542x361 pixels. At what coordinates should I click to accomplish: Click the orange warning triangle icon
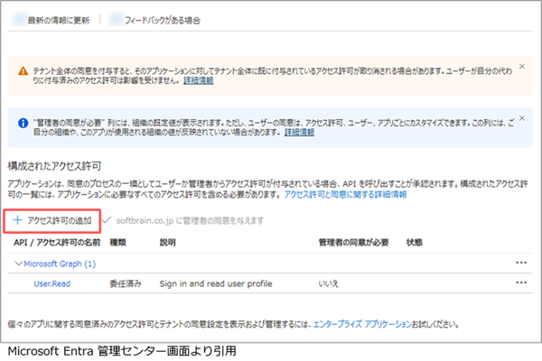coord(22,67)
